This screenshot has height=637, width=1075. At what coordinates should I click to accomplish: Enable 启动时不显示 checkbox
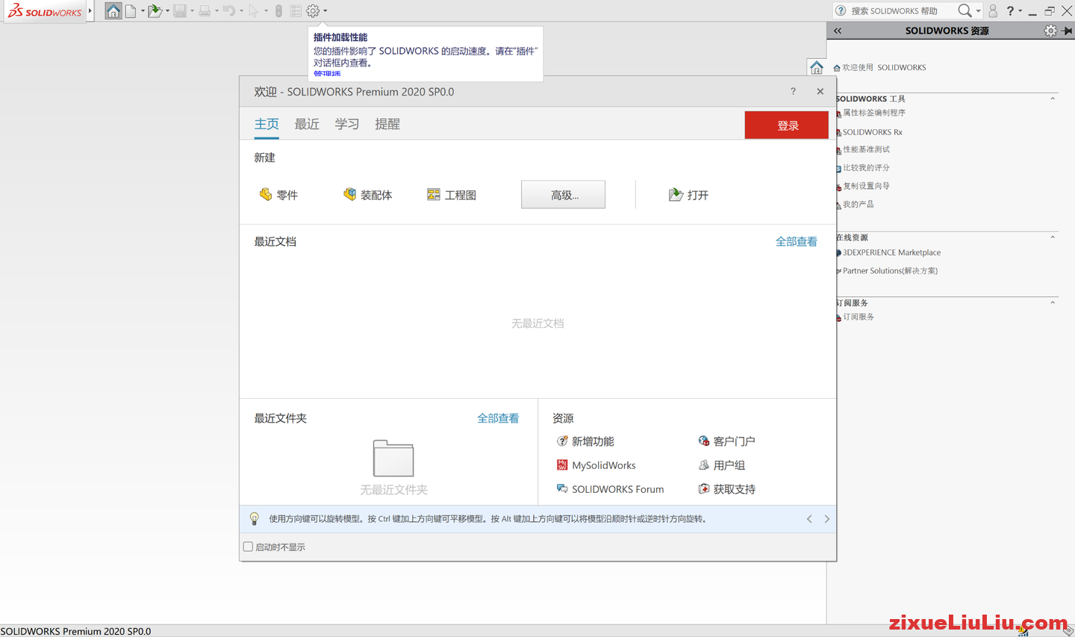pyautogui.click(x=248, y=546)
